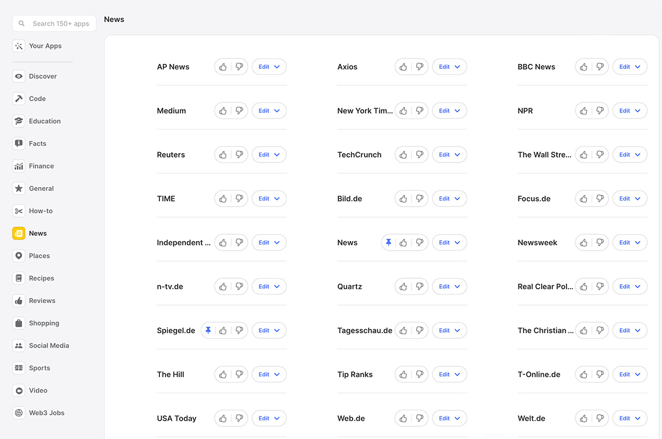662x439 pixels.
Task: Open the Finance chart icon
Action: [19, 166]
